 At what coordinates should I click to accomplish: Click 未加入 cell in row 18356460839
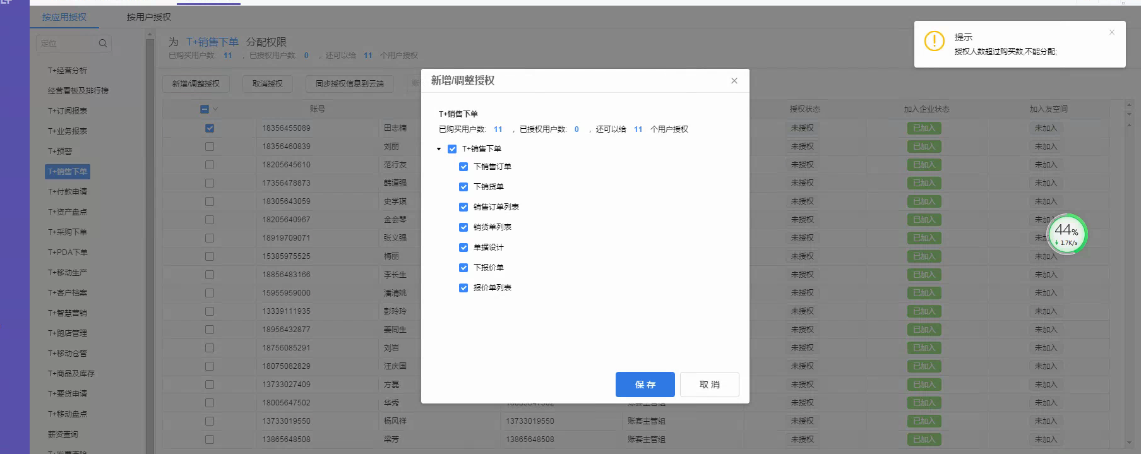coord(1046,146)
